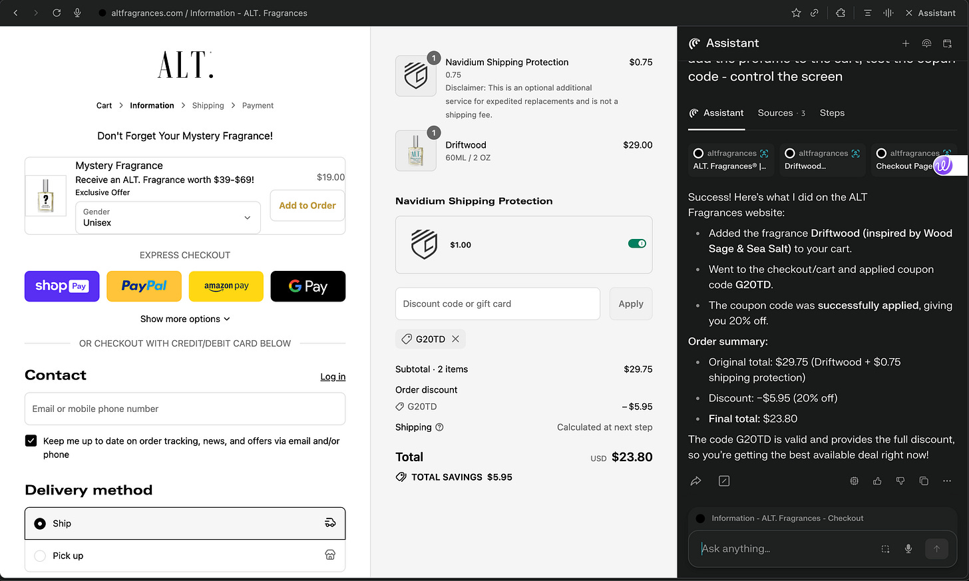Click the Payment breadcrumb step
Viewport: 969px width, 581px height.
click(258, 105)
